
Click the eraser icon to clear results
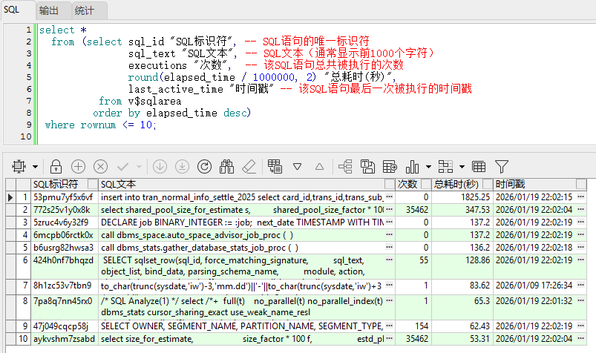pos(249,166)
